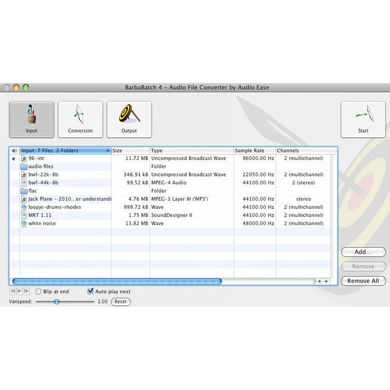Click the flac folder icon
The image size is (390, 390).
tap(24, 191)
